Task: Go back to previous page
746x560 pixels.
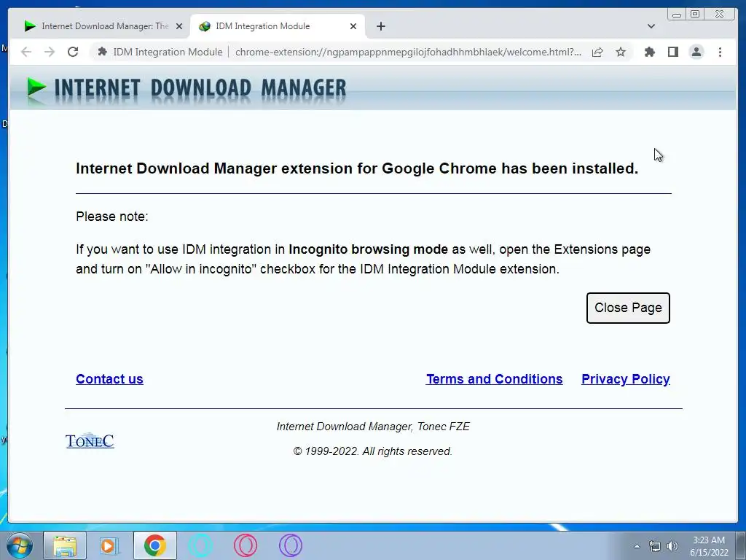Action: coord(26,52)
